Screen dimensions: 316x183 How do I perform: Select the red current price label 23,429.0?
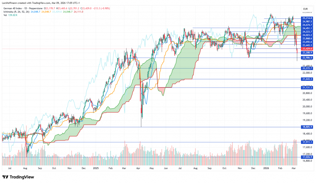pos(307,49)
